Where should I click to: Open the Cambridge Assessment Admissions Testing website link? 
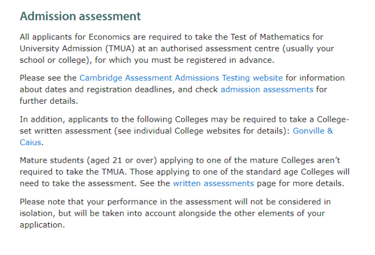tap(181, 78)
